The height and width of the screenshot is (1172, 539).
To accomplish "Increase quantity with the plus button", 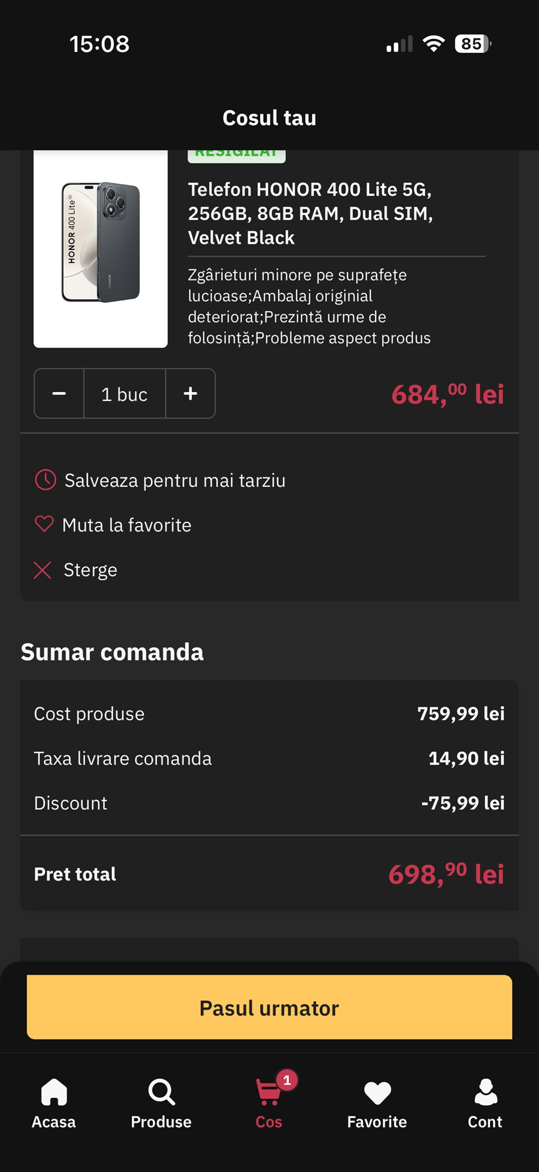I will click(190, 394).
